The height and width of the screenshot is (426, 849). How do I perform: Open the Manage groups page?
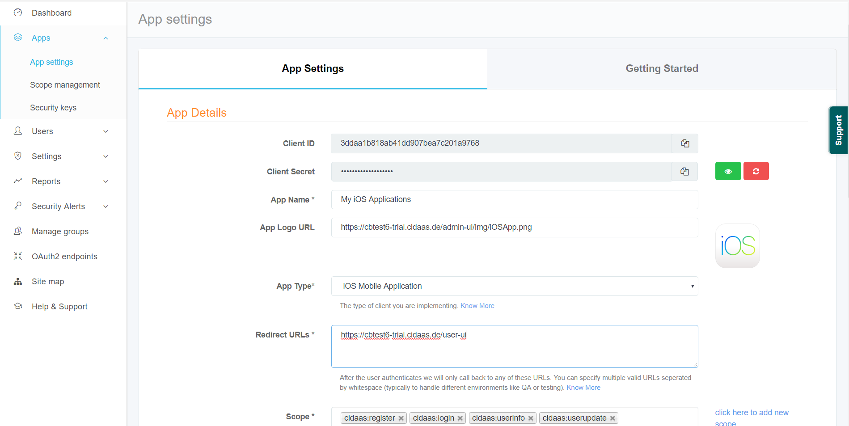(x=60, y=232)
